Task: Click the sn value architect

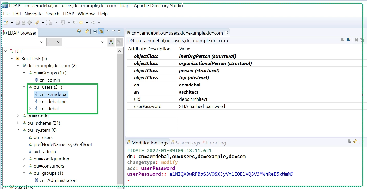Action: click(189, 92)
